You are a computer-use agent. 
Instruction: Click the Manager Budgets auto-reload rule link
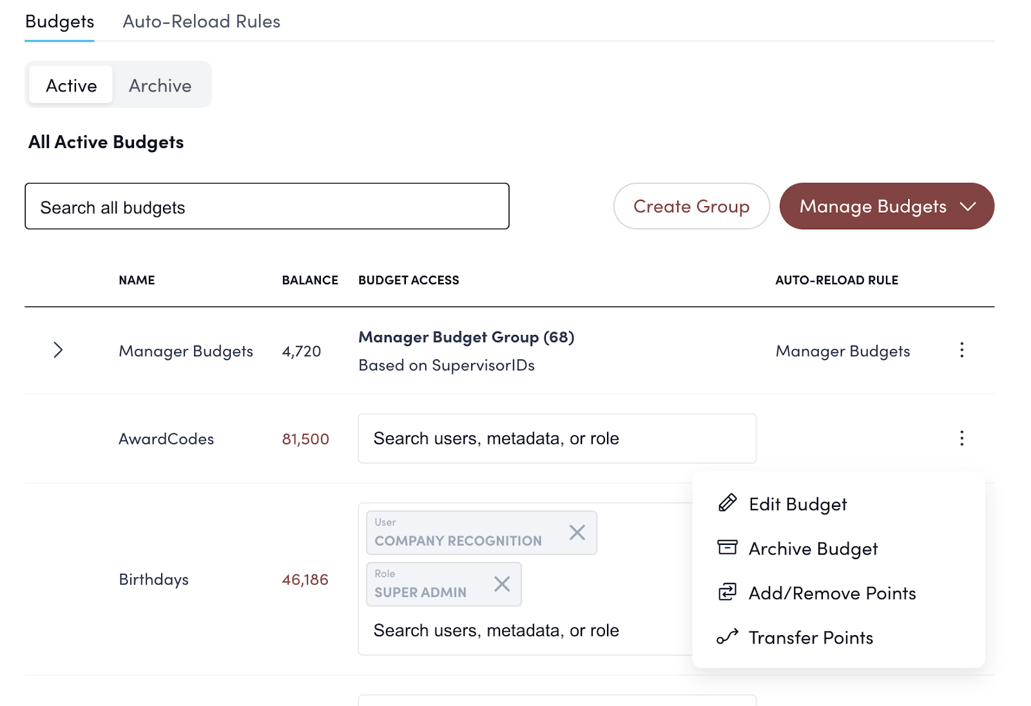point(842,351)
